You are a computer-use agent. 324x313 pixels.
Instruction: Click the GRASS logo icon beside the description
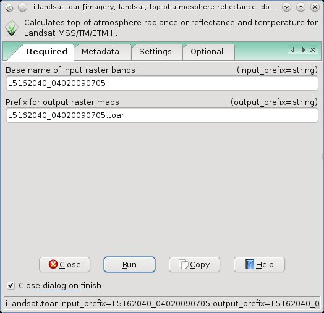pyautogui.click(x=12, y=28)
